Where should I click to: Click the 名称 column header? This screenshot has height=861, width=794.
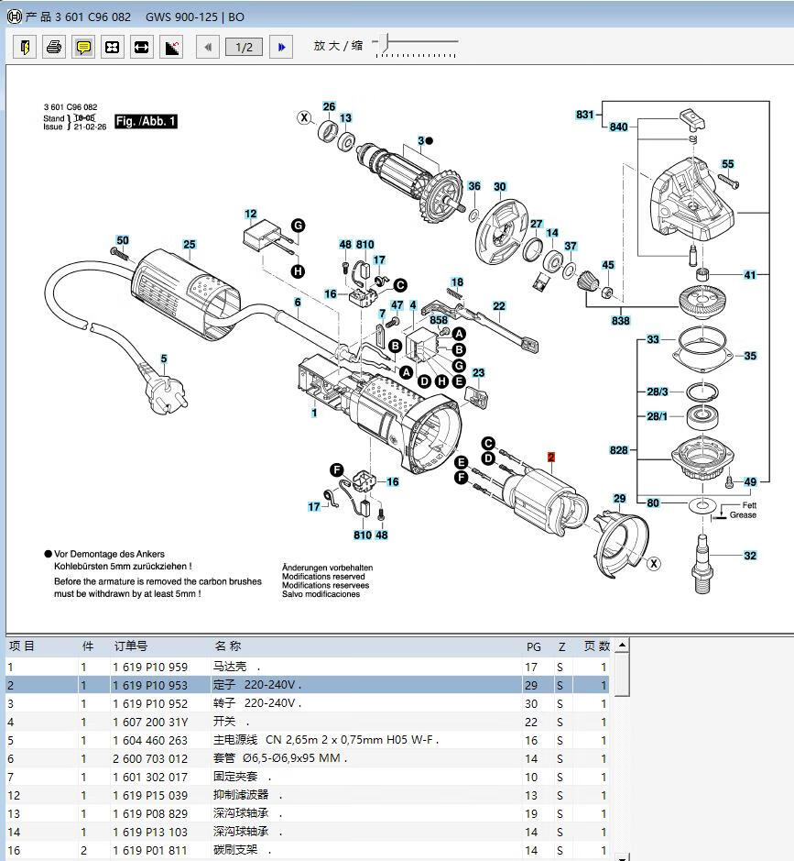[227, 646]
